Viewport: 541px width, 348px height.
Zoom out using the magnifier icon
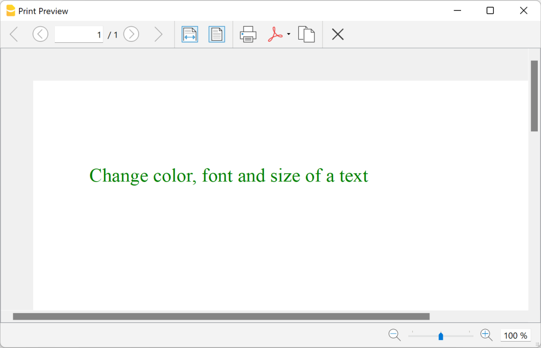pyautogui.click(x=394, y=335)
